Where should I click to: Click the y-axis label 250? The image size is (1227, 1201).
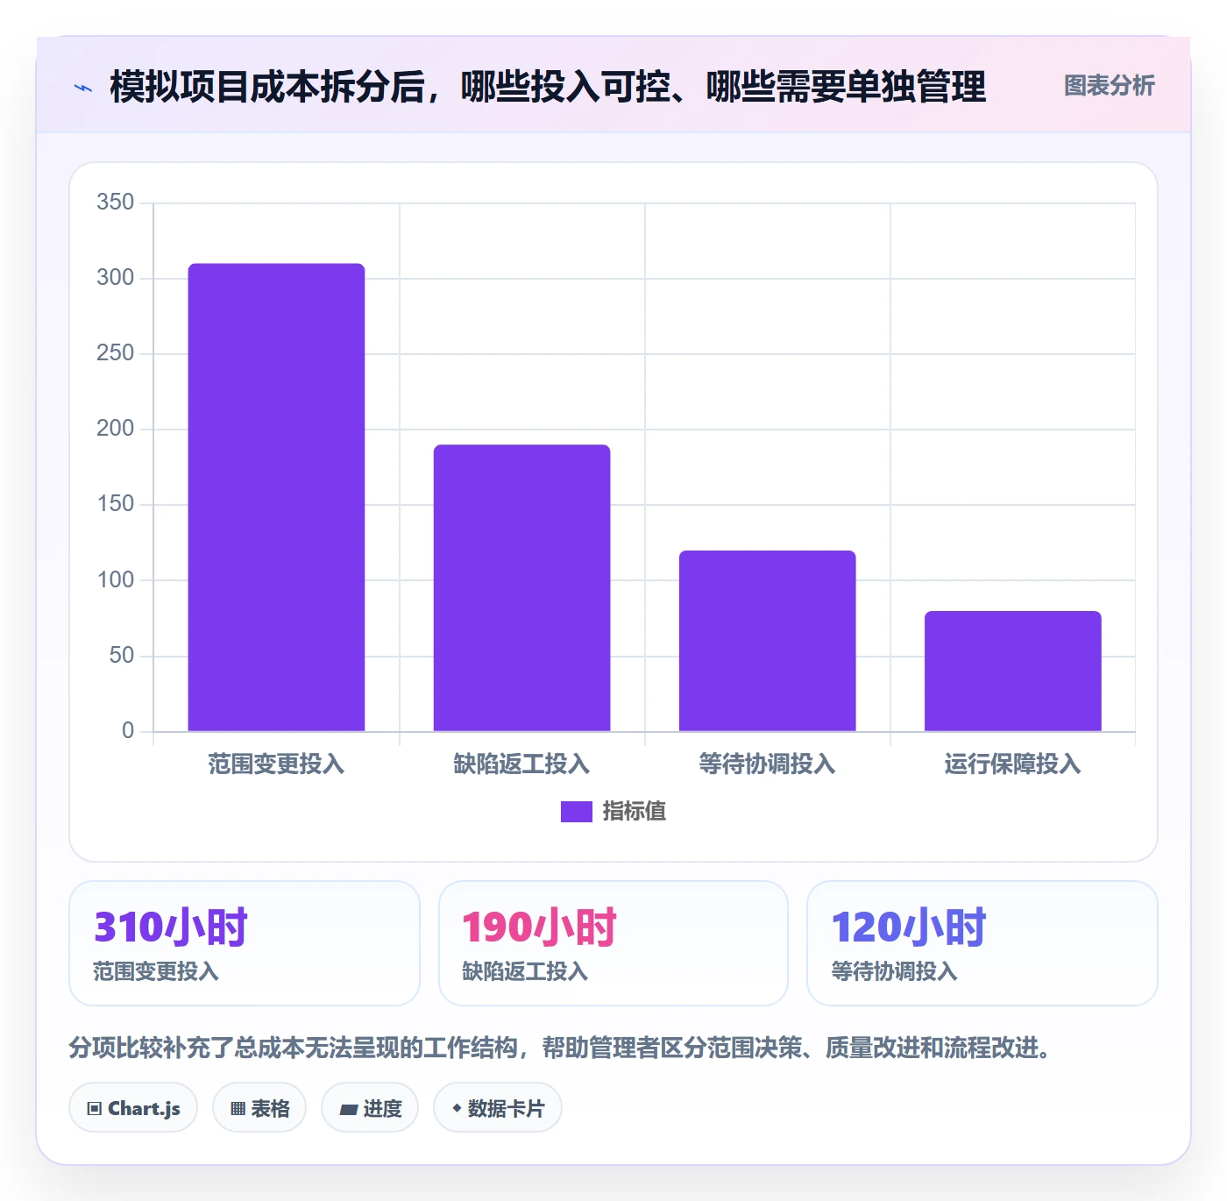(x=116, y=353)
